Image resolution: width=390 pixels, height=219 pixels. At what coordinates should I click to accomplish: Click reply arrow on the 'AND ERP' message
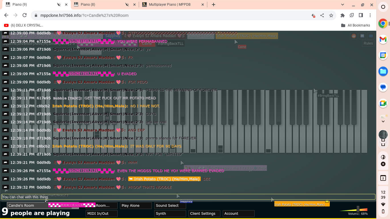coord(5,130)
